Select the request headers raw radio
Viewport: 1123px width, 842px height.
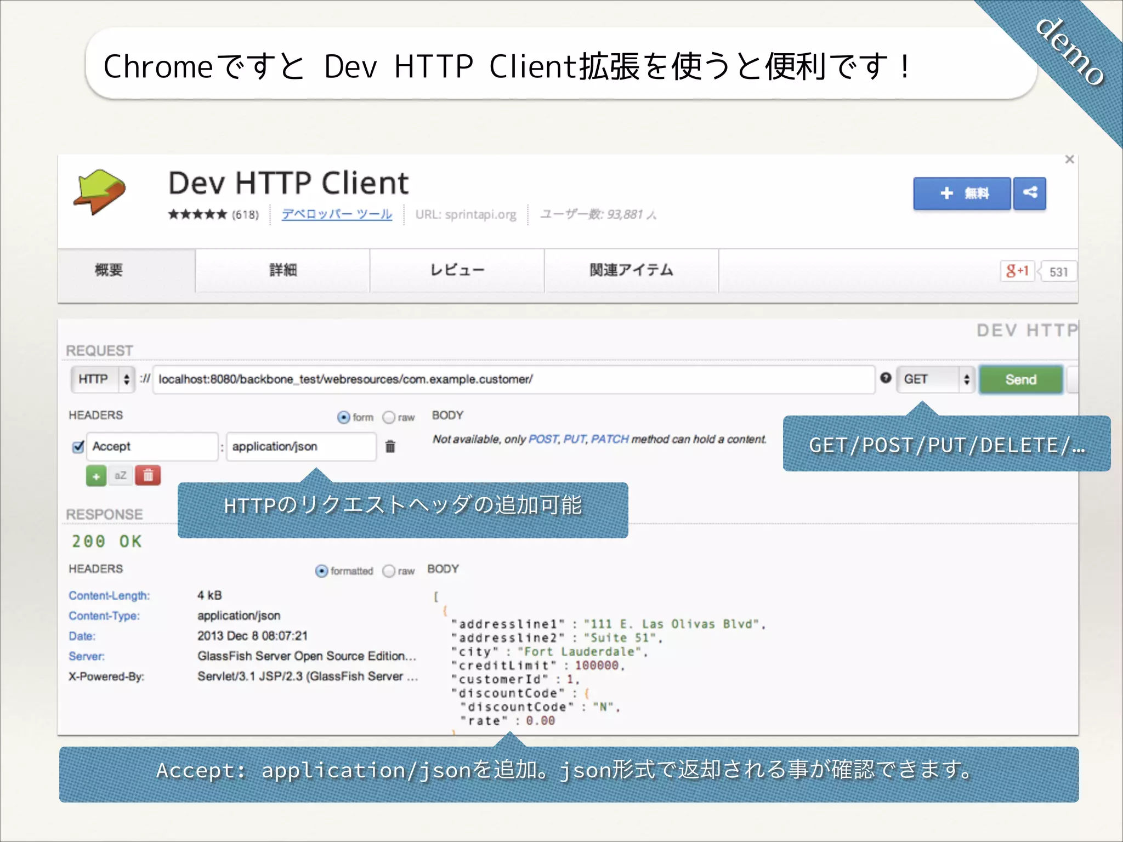389,418
